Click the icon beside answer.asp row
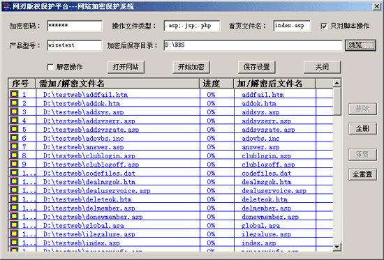Image resolution: width=384 pixels, height=260 pixels. (14, 146)
